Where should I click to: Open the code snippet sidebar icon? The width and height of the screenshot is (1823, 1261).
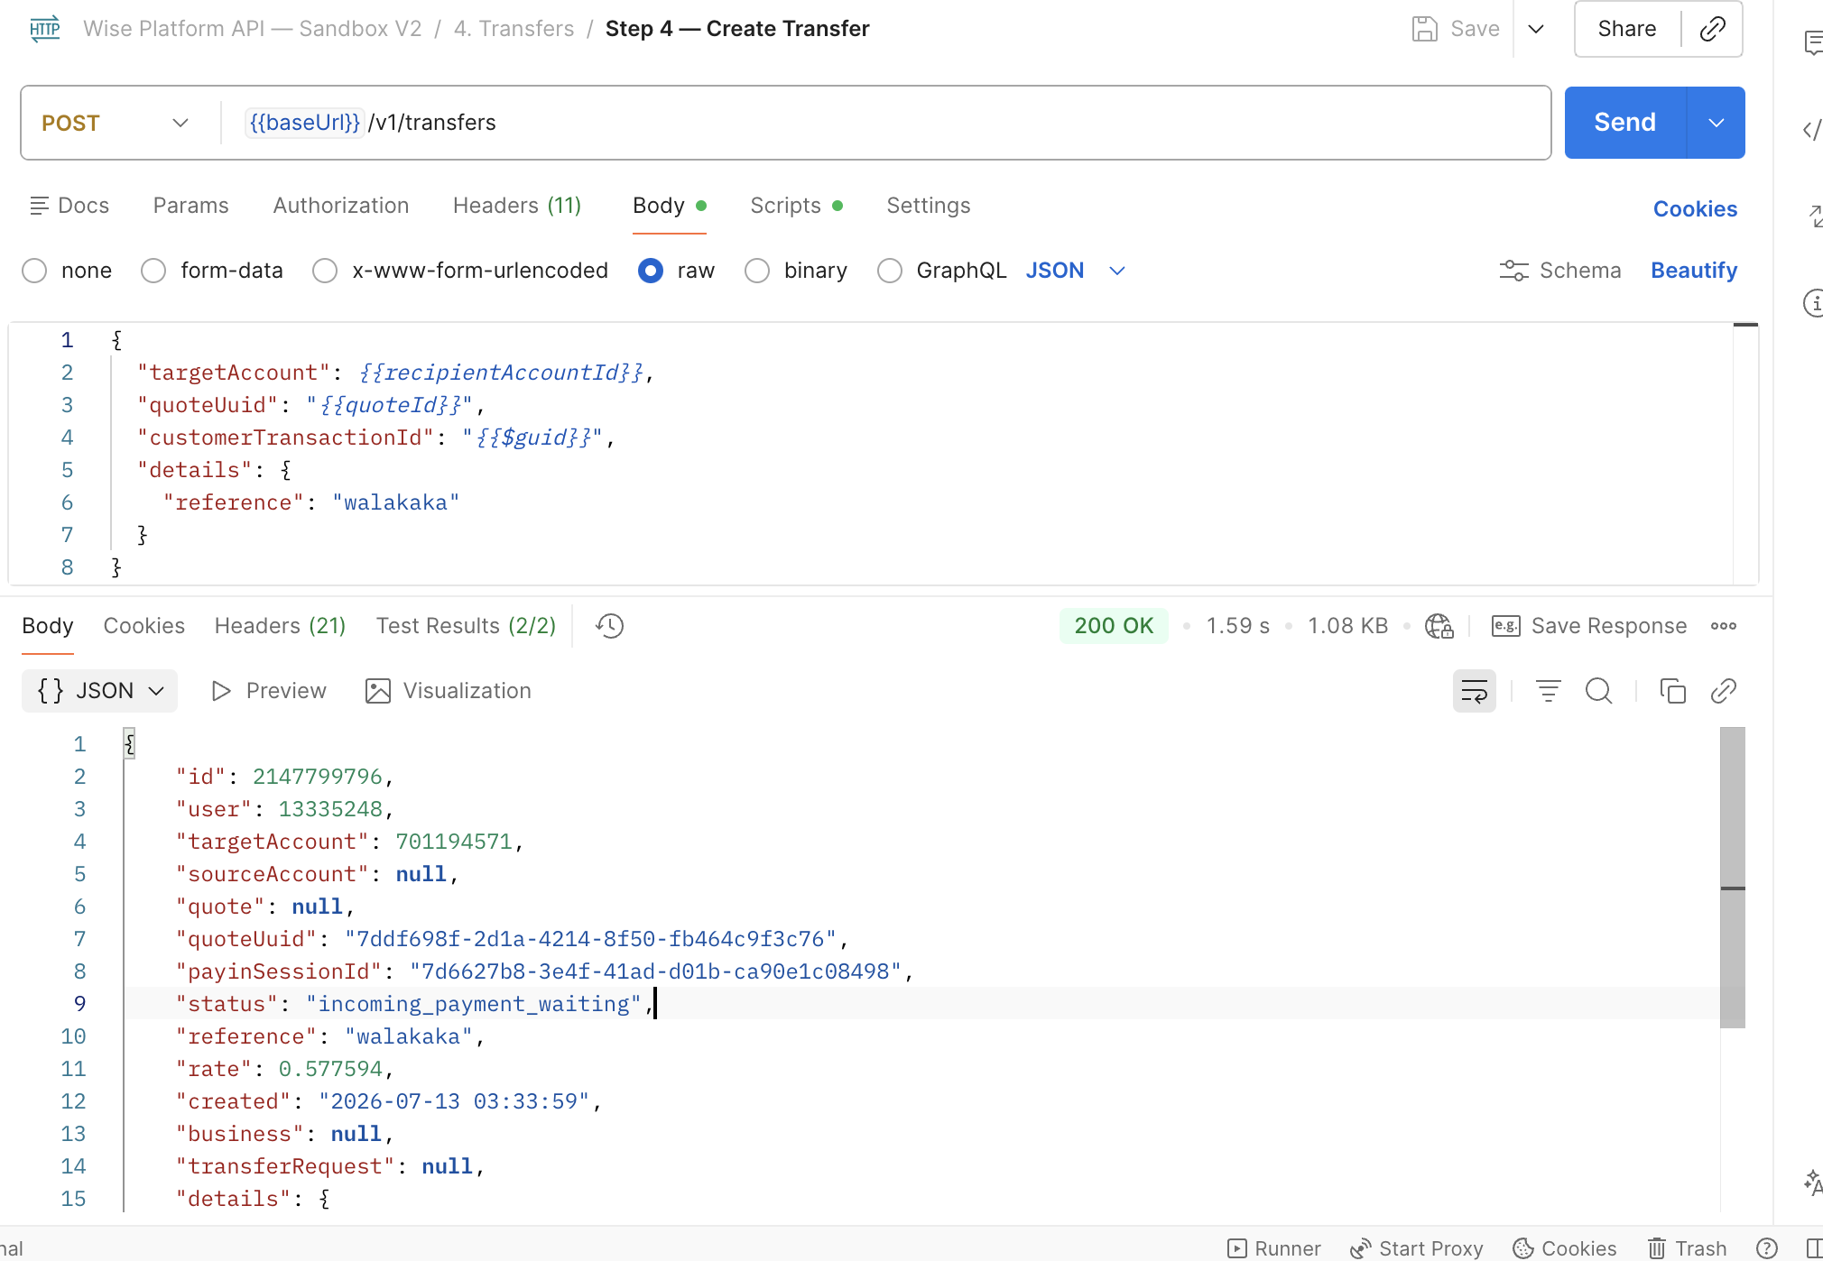coord(1812,130)
